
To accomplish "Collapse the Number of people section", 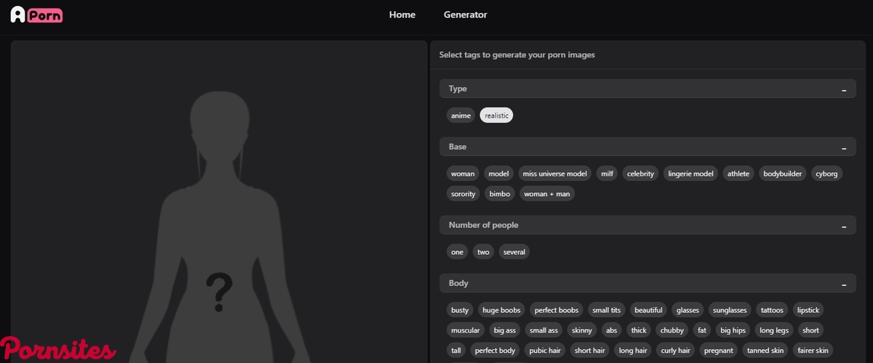I will (x=844, y=226).
